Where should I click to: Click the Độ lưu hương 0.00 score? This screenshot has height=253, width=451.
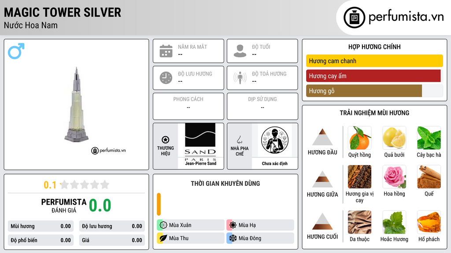[x=112, y=226]
